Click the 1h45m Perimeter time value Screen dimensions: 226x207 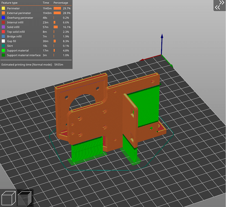tap(47, 8)
